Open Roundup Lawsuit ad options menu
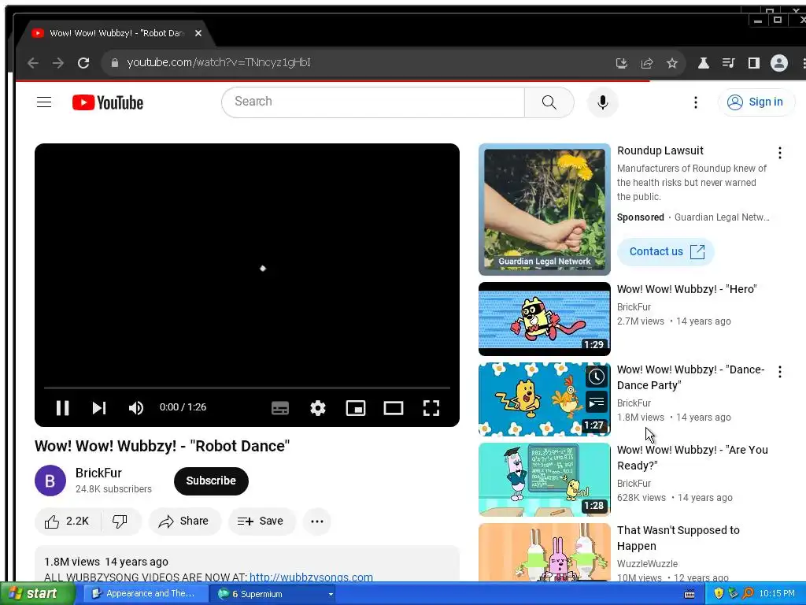The image size is (806, 605). click(780, 153)
